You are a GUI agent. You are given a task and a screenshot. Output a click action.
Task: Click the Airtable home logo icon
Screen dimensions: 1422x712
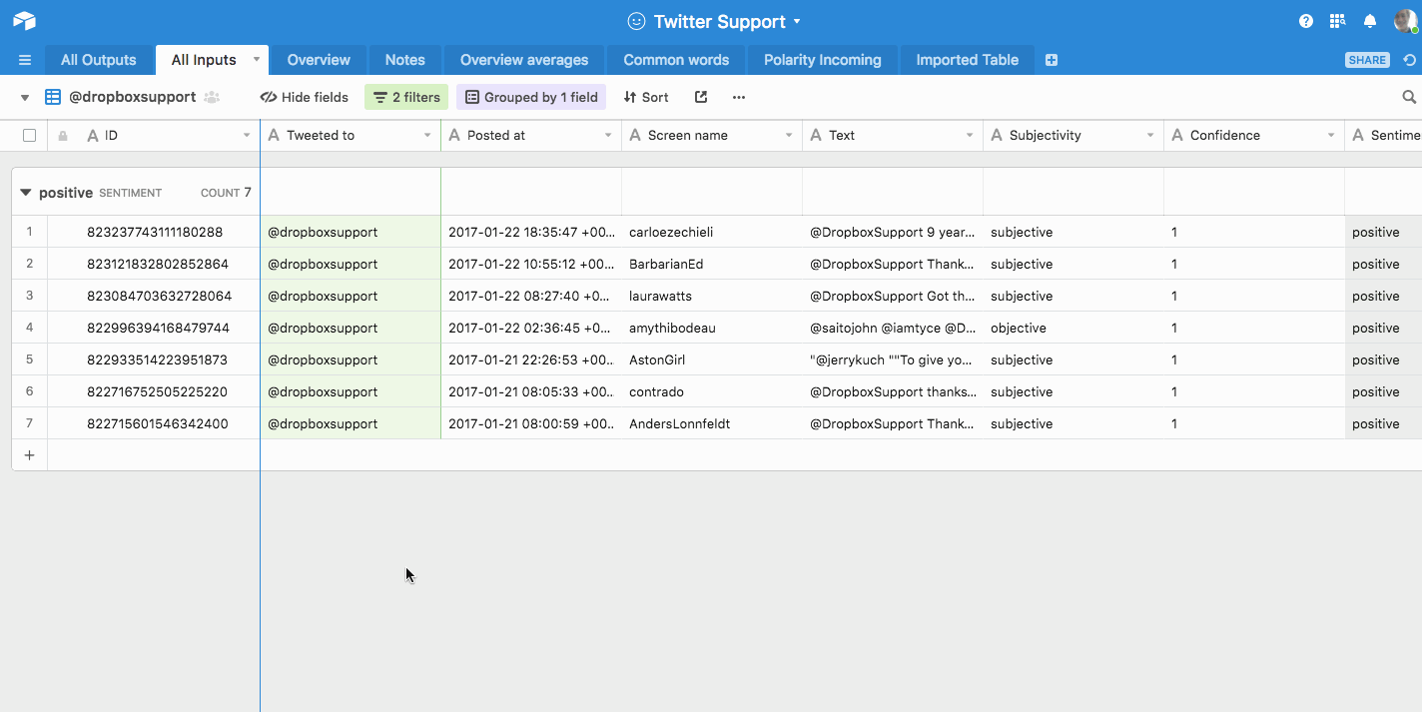click(24, 21)
